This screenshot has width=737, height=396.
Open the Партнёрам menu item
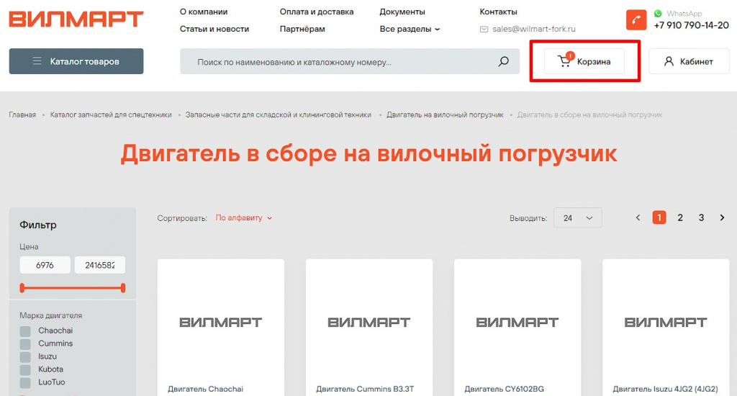(302, 29)
